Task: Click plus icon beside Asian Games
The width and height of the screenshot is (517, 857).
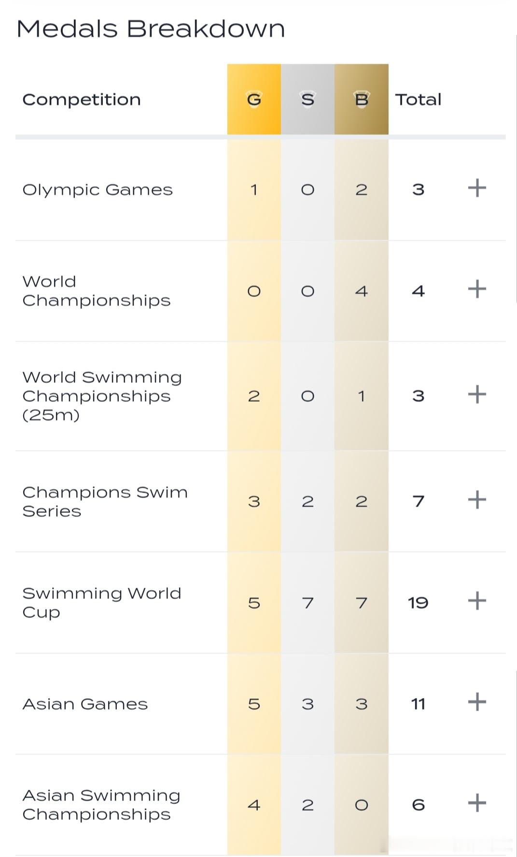Action: click(477, 702)
